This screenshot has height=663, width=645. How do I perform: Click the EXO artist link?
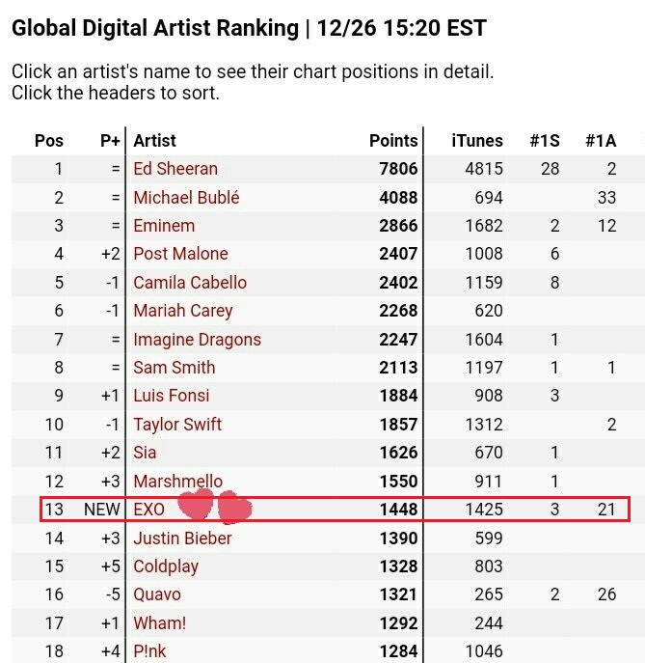pyautogui.click(x=149, y=510)
